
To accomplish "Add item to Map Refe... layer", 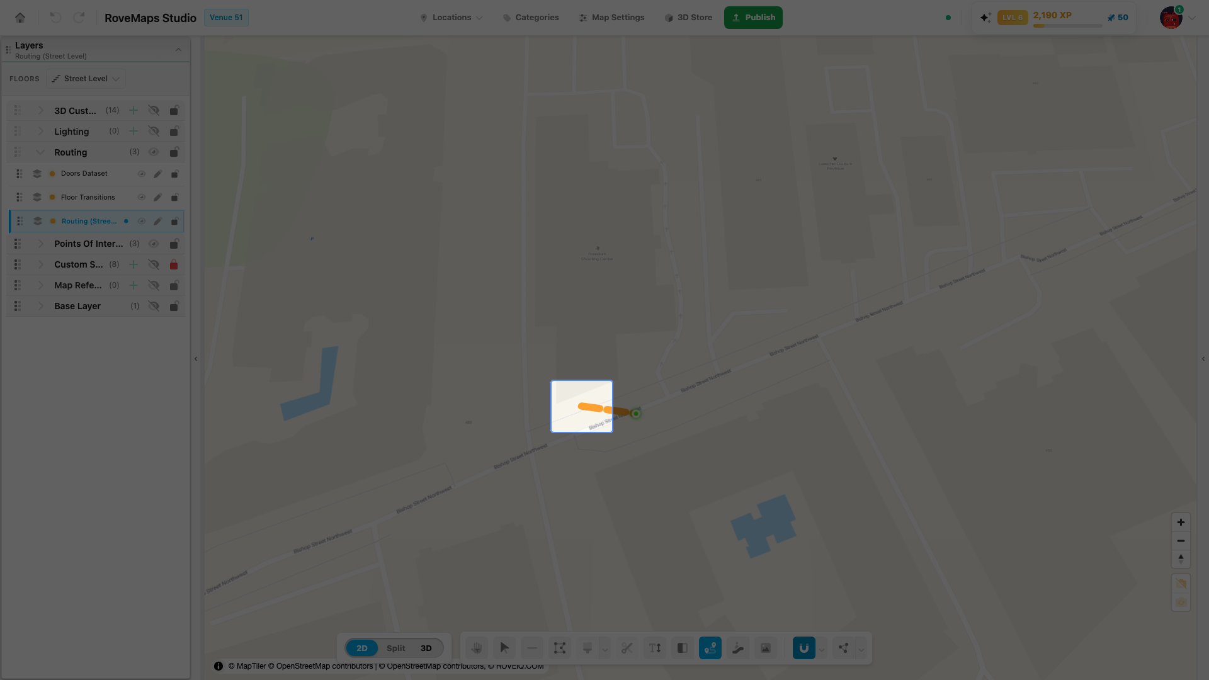I will coord(133,286).
